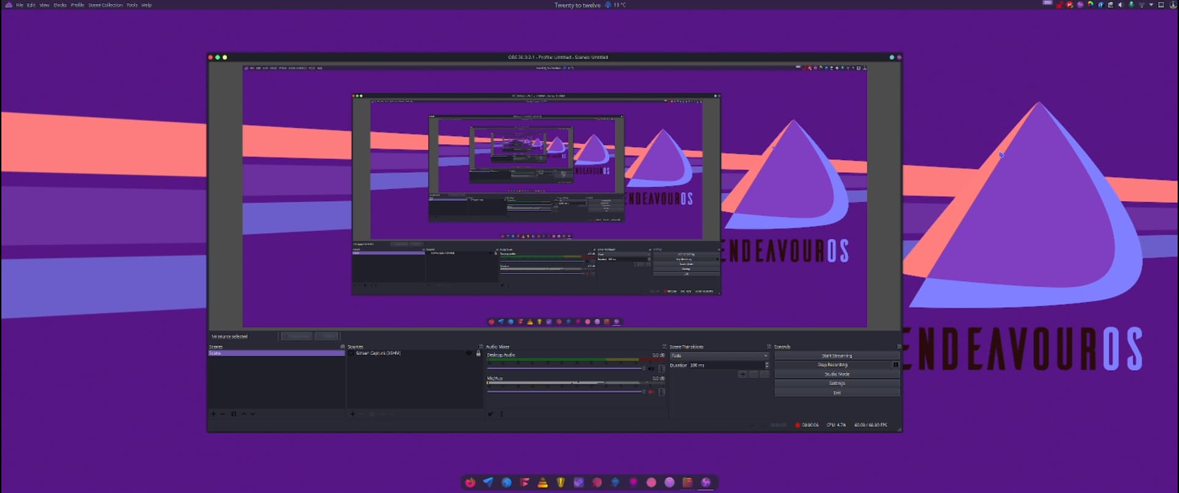Click Stop Recording button
Viewport: 1179px width, 493px height.
832,365
